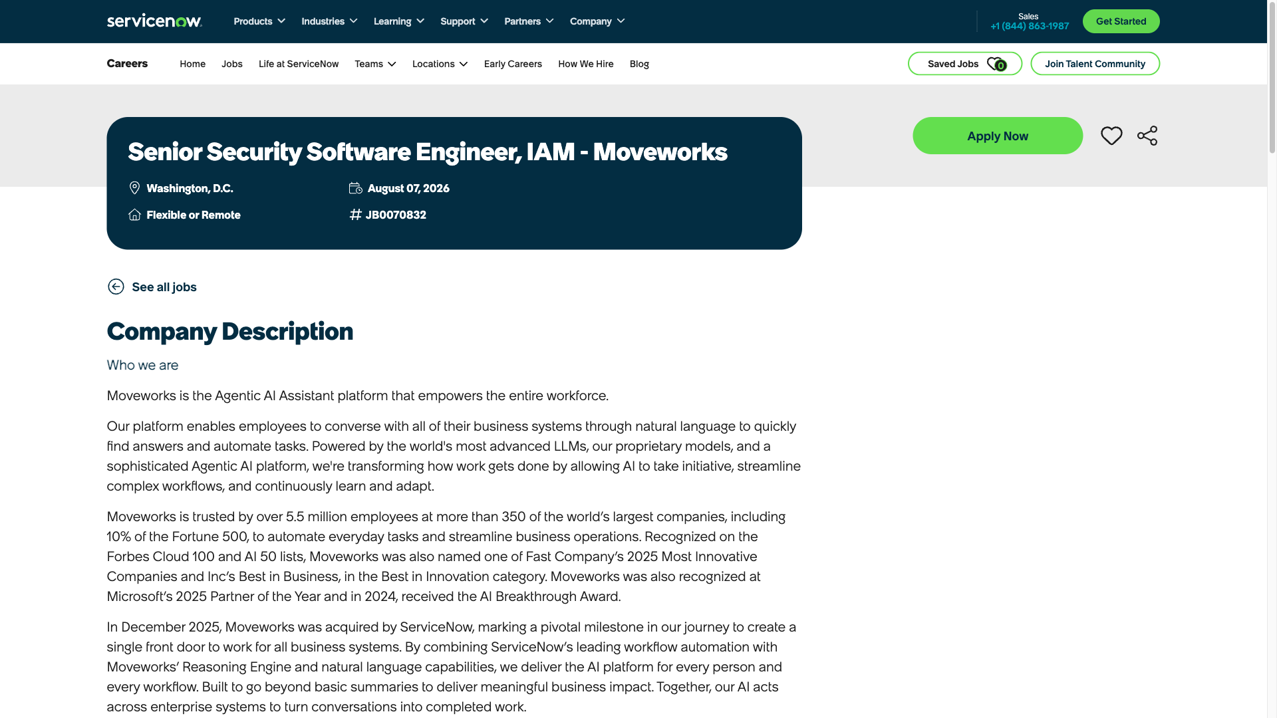
Task: Click the ServiceNow logo
Action: pyautogui.click(x=154, y=21)
